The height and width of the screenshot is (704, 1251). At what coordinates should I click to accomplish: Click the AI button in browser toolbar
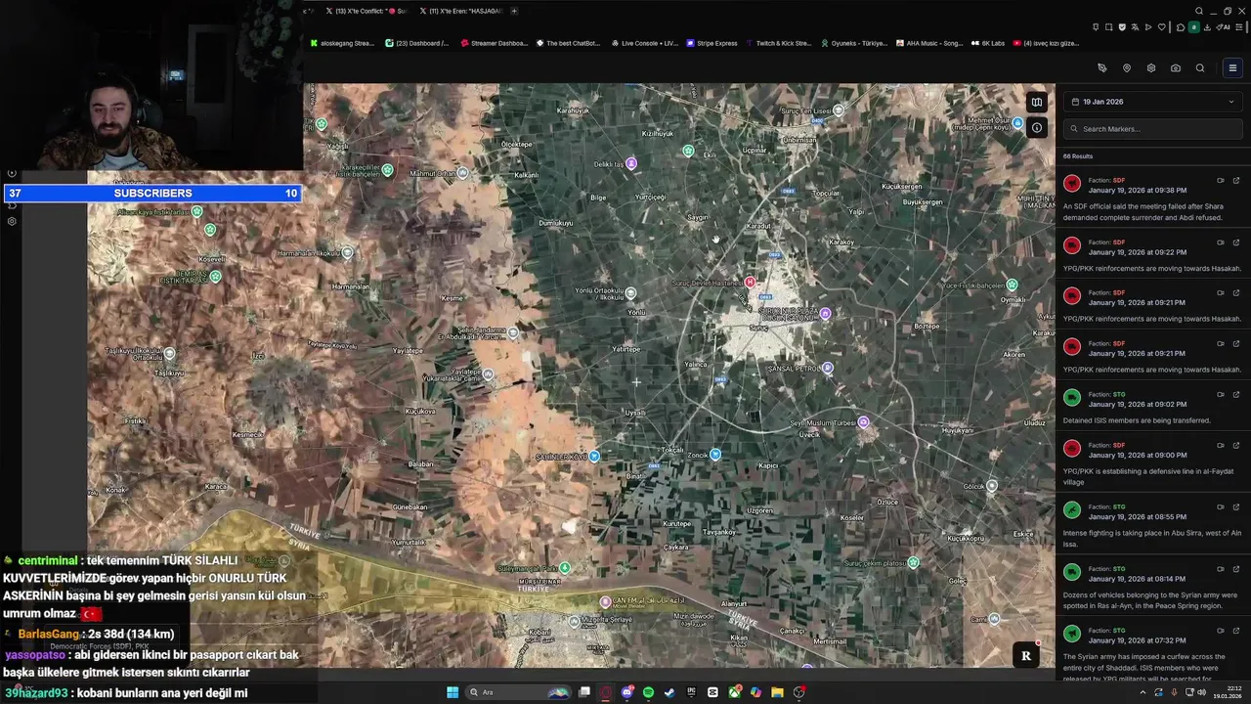(1223, 27)
